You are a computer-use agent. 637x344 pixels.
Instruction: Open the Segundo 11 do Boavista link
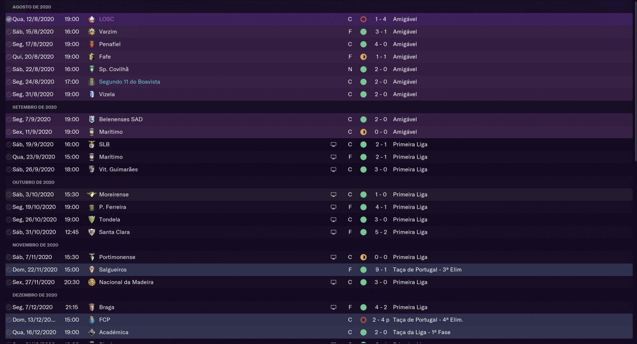tap(129, 82)
